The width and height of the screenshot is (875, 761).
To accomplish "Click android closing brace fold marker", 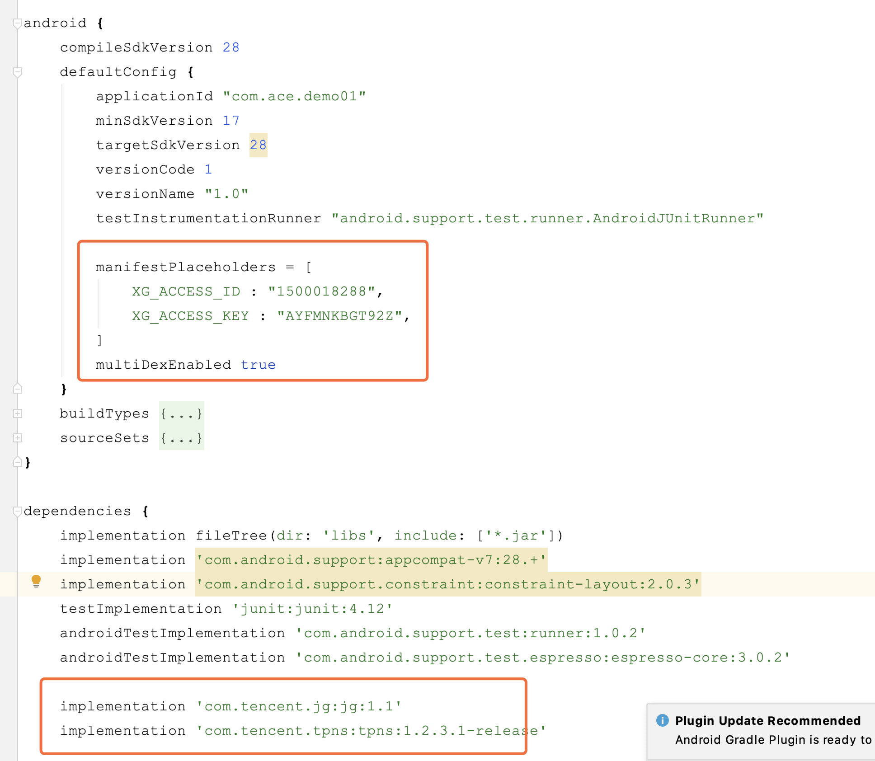I will click(17, 462).
